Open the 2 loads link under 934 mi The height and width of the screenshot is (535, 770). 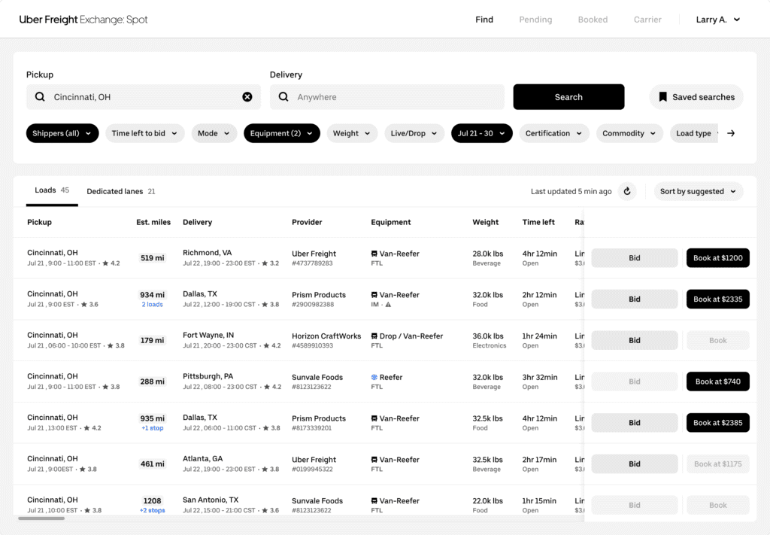(x=152, y=305)
